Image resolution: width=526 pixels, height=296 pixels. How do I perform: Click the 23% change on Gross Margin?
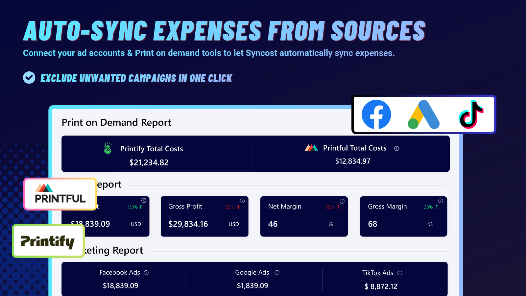pos(428,207)
